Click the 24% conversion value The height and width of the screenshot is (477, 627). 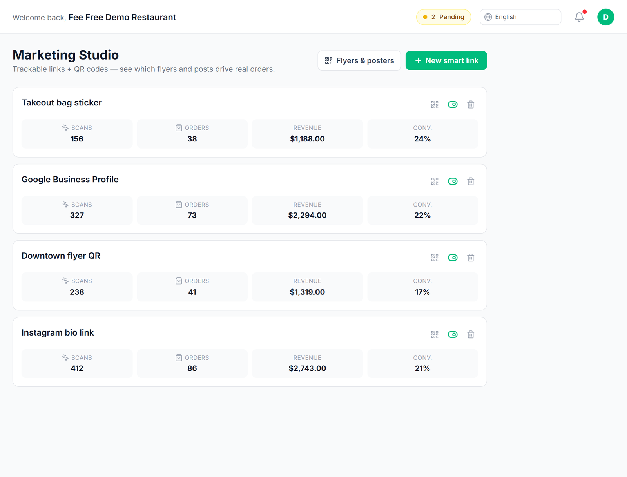(x=422, y=139)
